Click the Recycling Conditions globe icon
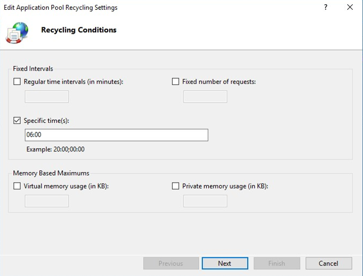This screenshot has height=276, width=363. tap(17, 32)
